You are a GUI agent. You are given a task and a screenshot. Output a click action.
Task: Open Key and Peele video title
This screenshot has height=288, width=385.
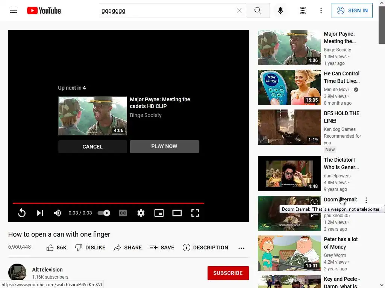[x=342, y=282]
